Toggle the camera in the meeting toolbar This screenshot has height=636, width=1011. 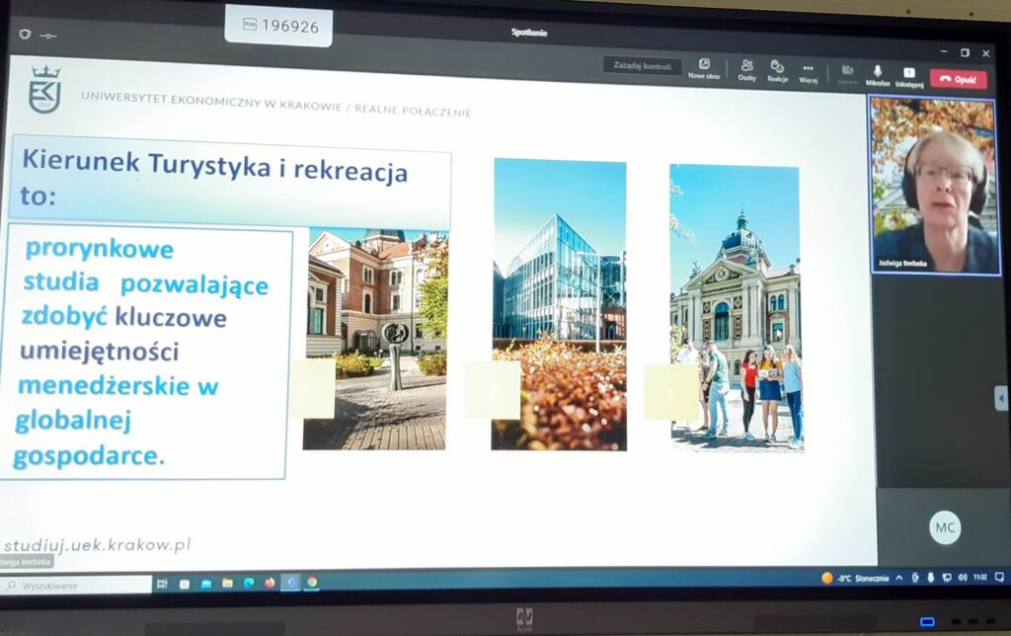click(x=847, y=73)
